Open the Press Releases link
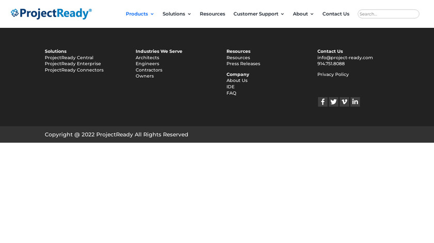434x243 pixels. [x=243, y=64]
